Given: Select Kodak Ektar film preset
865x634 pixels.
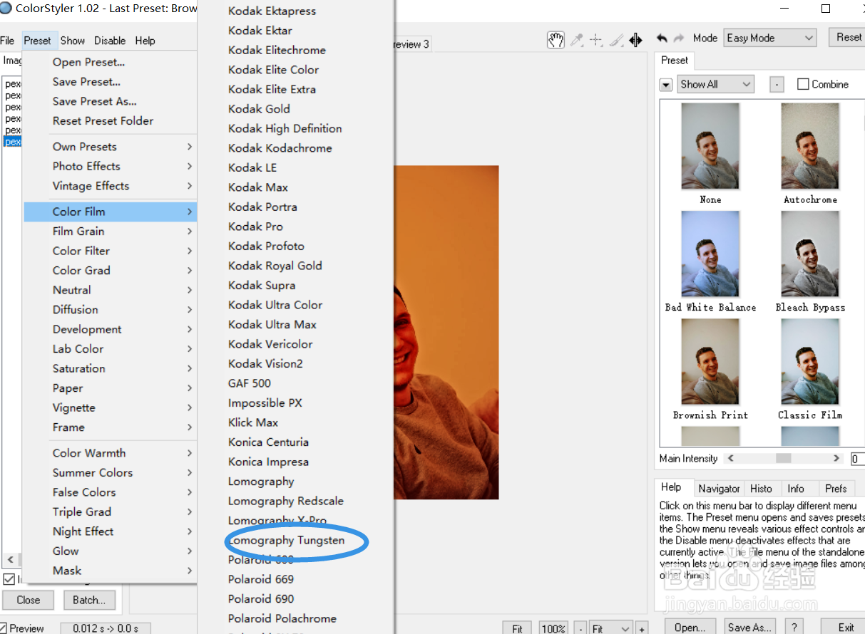Looking at the screenshot, I should click(296, 31).
